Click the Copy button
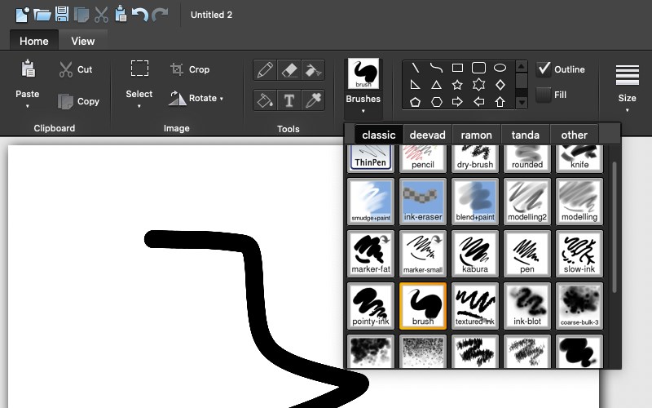The image size is (652, 408). (78, 101)
